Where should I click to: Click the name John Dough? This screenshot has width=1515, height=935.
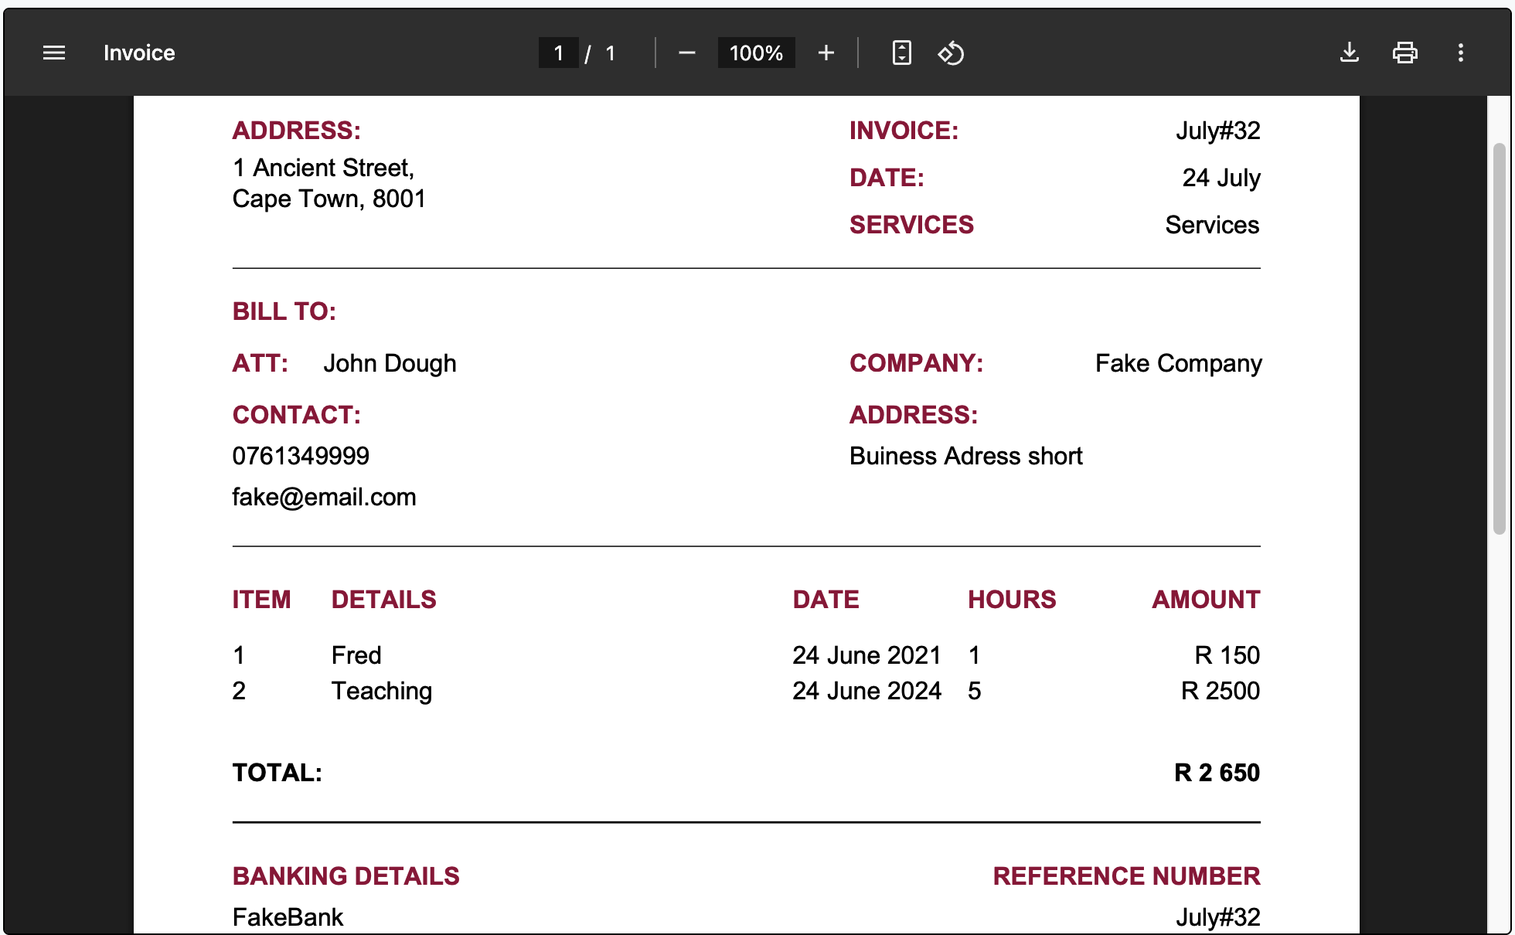tap(390, 362)
